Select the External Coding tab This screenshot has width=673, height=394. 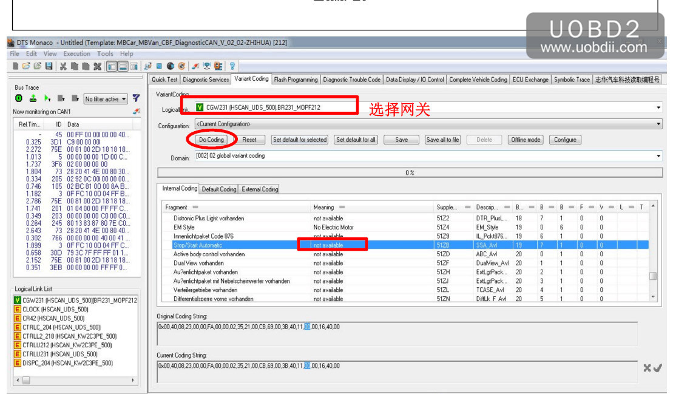[260, 189]
